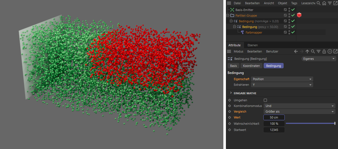Click the Partikel-Gruppe folder icon
Viewport: 338px width, 149px height.
click(x=232, y=16)
